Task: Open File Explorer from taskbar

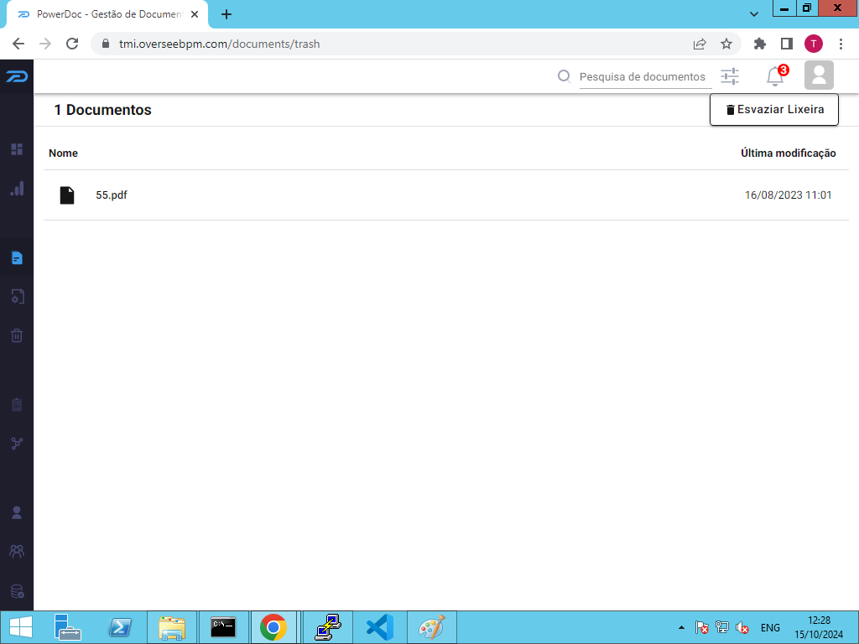Action: click(171, 627)
